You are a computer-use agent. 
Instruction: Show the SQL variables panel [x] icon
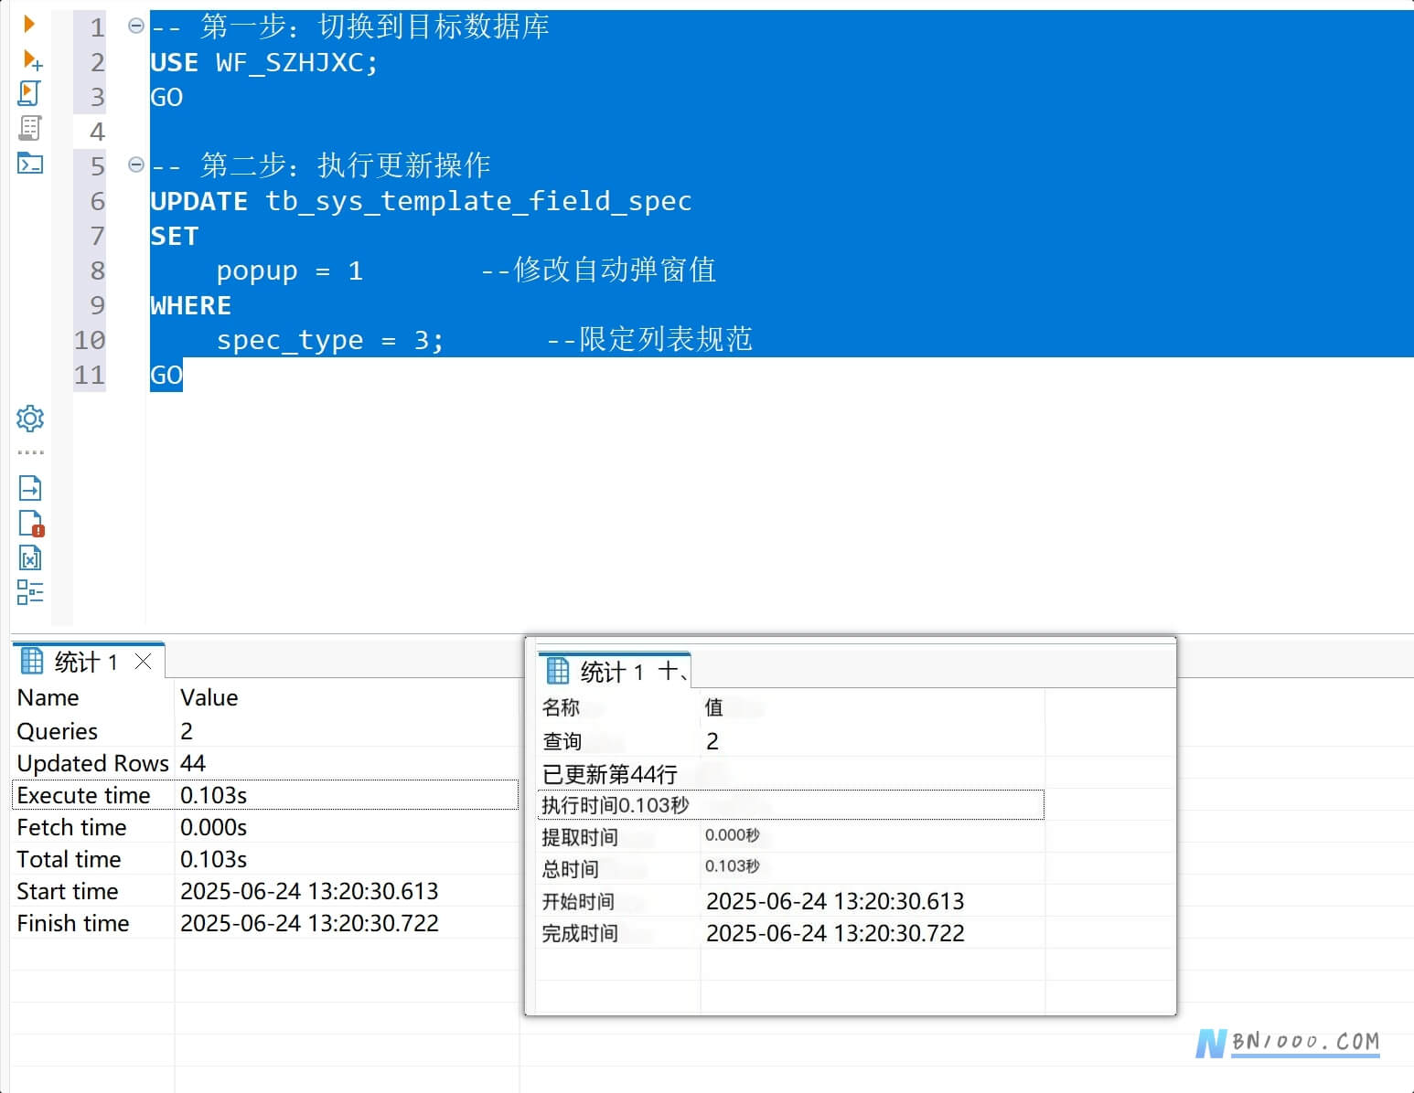pos(30,558)
